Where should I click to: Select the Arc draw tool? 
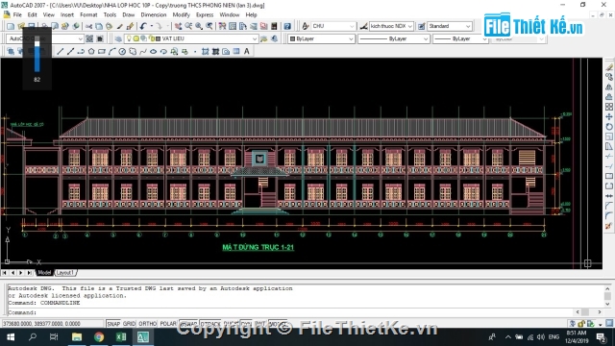pyautogui.click(x=111, y=51)
